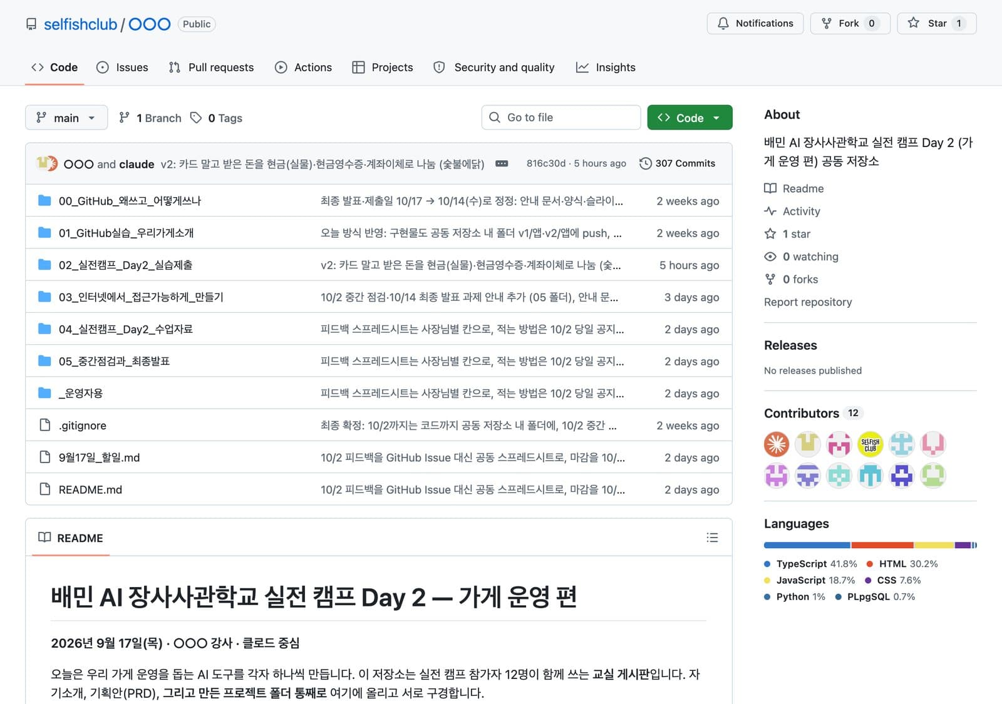1002x704 pixels.
Task: Click the Python 1% language entry
Action: pos(795,596)
